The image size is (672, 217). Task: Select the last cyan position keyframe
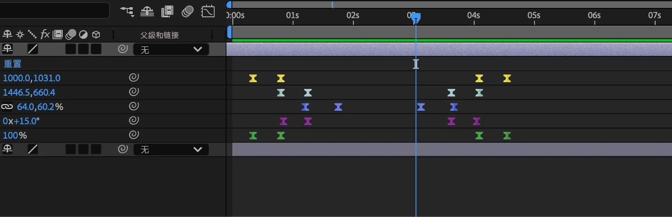tap(479, 92)
